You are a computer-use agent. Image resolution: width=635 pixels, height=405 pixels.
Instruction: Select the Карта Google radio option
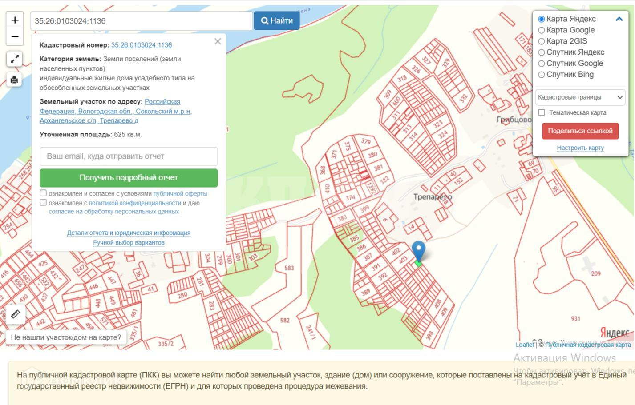pos(542,30)
